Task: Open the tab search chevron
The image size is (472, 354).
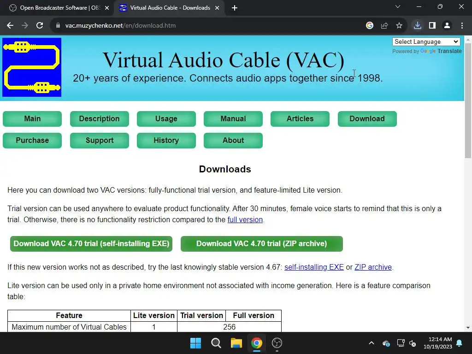Action: click(398, 6)
